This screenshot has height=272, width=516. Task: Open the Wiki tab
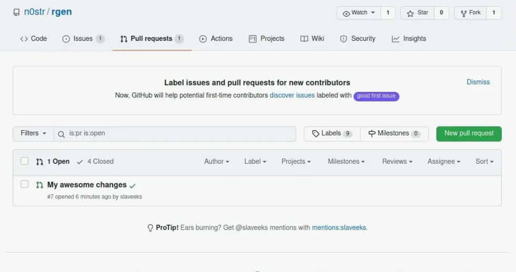tap(312, 39)
